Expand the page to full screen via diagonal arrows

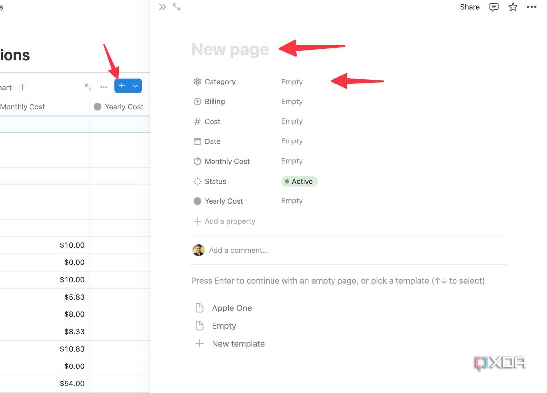tap(176, 7)
